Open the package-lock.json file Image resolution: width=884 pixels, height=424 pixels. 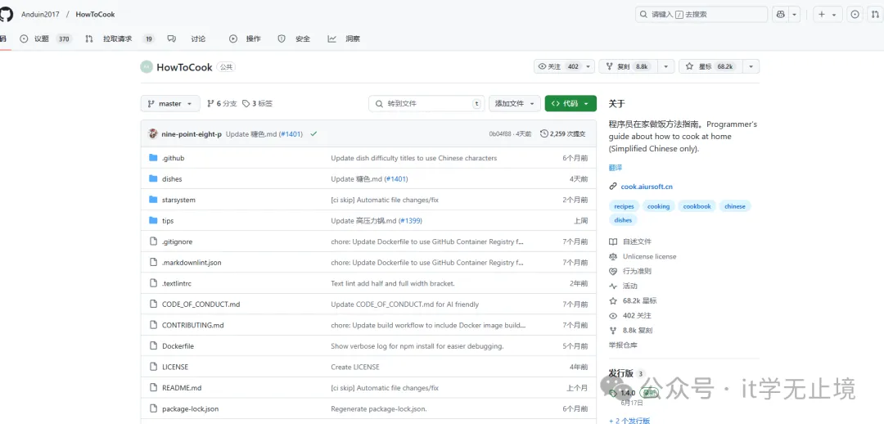click(x=190, y=408)
